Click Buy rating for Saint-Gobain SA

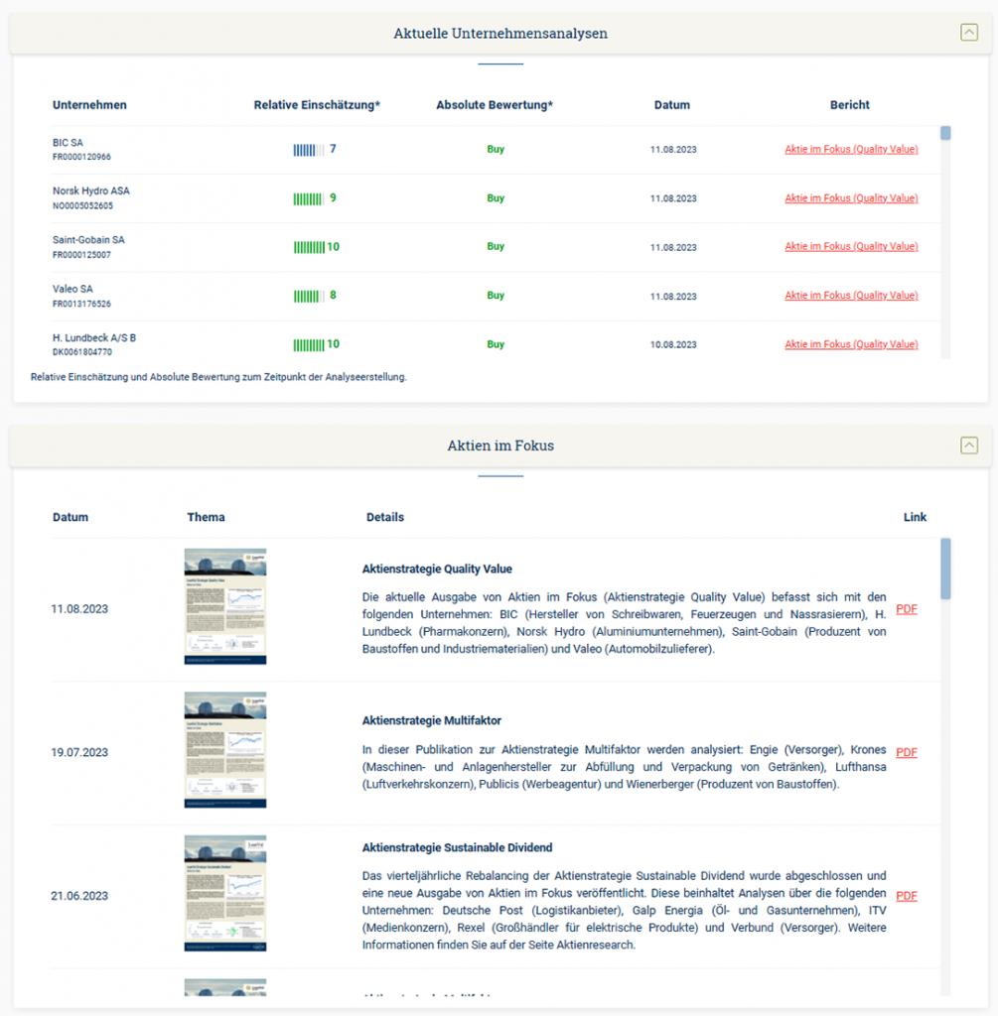496,246
